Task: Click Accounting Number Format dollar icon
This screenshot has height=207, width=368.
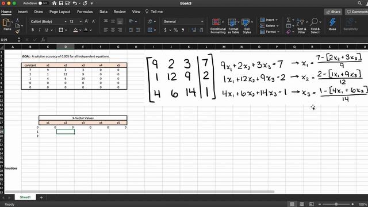Action: coord(166,30)
